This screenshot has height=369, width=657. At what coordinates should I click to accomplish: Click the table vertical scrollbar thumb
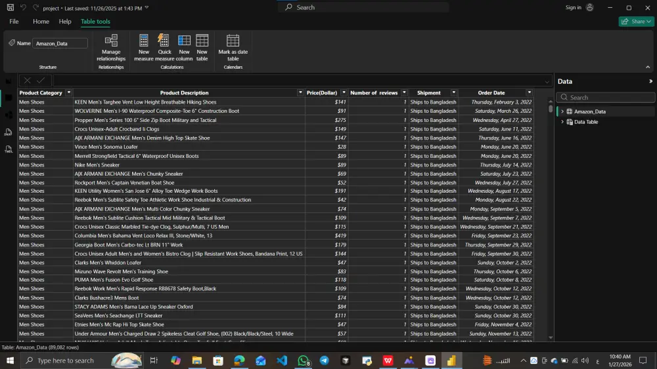pyautogui.click(x=550, y=108)
